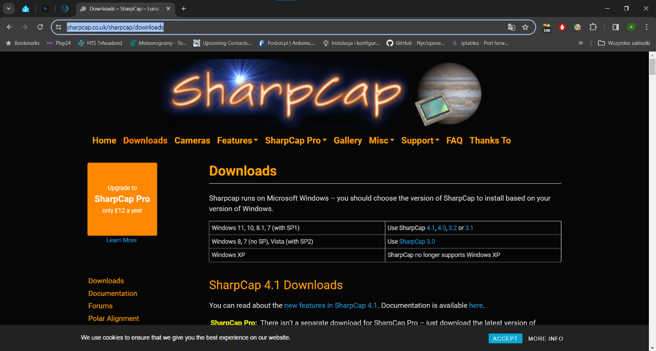Bookmark this page with the star icon
The width and height of the screenshot is (656, 351).
pos(525,27)
